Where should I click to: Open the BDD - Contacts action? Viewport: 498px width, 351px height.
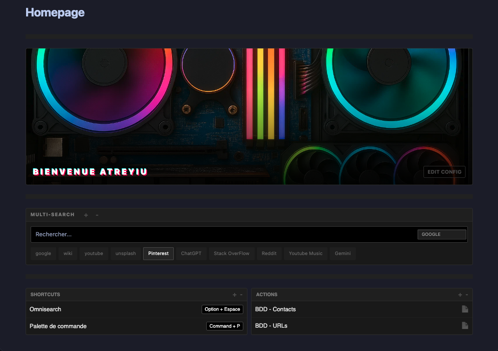tap(275, 309)
